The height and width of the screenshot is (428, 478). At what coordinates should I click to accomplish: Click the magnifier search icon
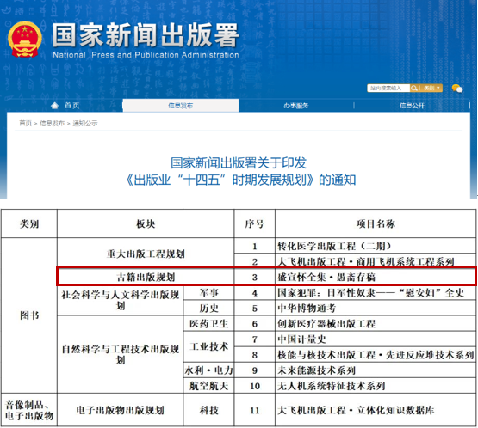click(x=414, y=88)
